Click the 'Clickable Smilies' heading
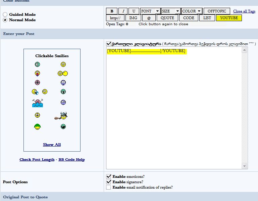The image size is (258, 201). pos(52,56)
